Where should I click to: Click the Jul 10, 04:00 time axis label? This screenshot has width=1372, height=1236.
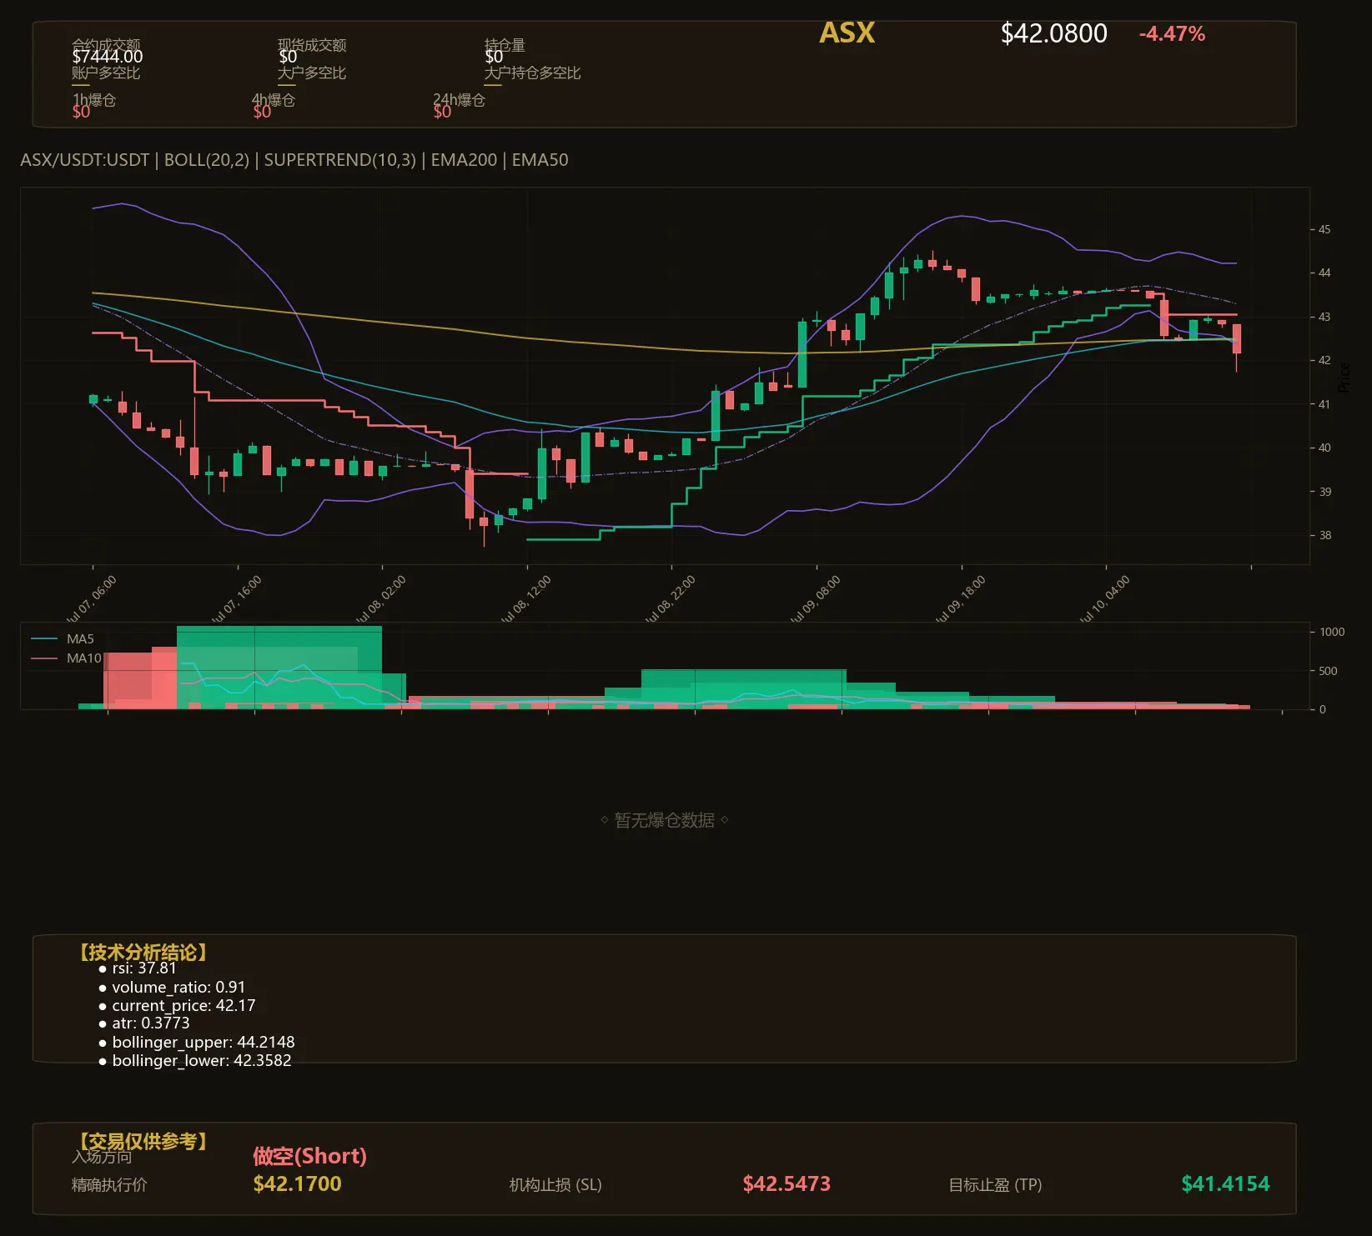tap(1105, 599)
